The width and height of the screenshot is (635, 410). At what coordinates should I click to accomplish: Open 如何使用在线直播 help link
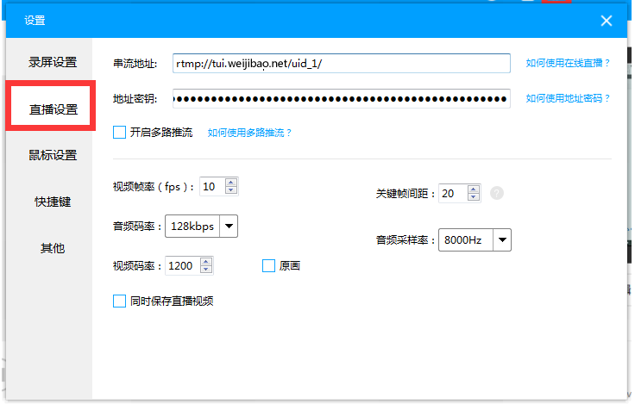pos(568,63)
